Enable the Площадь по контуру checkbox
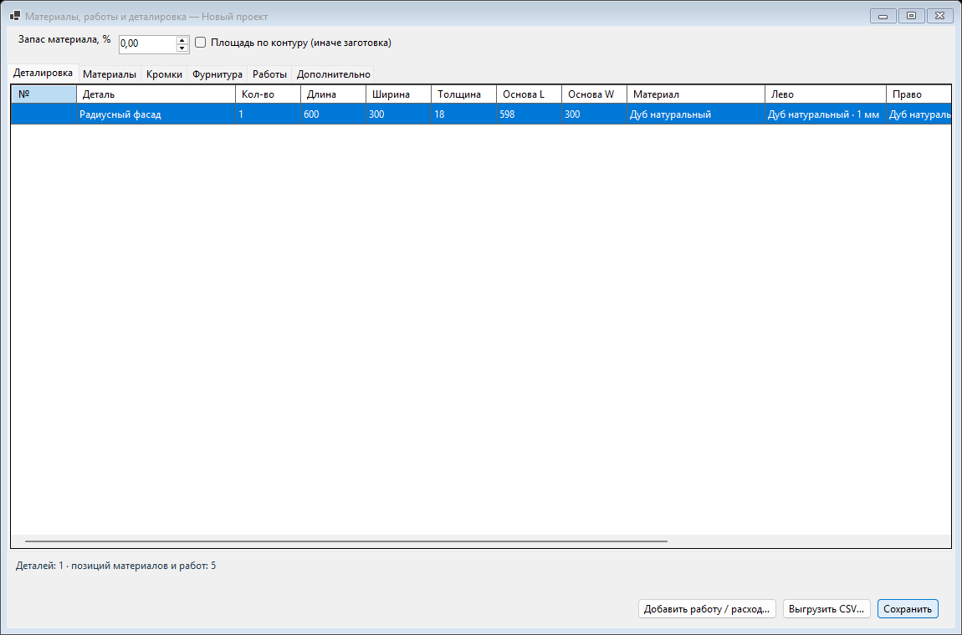Image resolution: width=962 pixels, height=635 pixels. tap(200, 43)
